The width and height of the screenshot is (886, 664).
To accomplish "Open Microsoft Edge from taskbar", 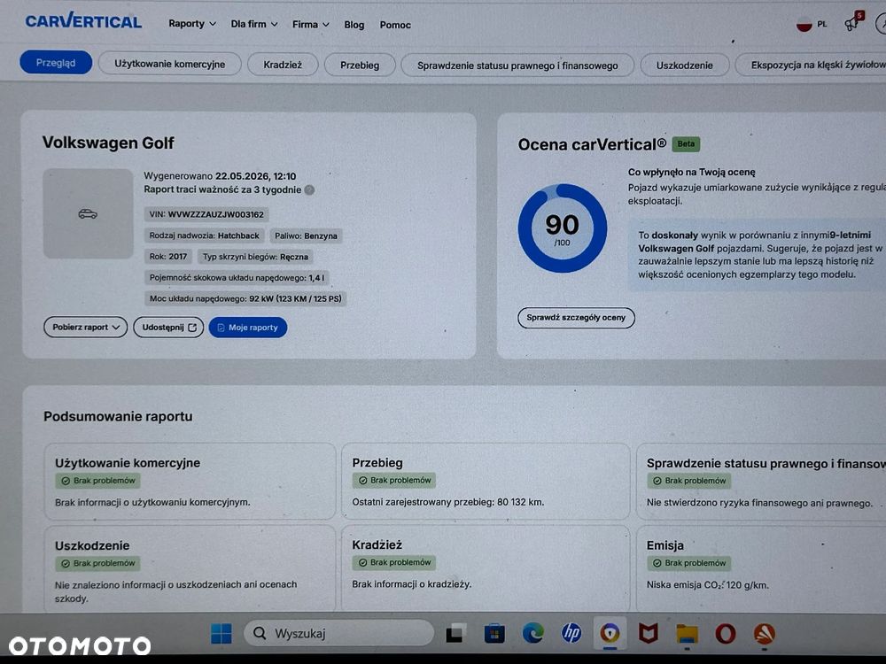I will tap(532, 634).
